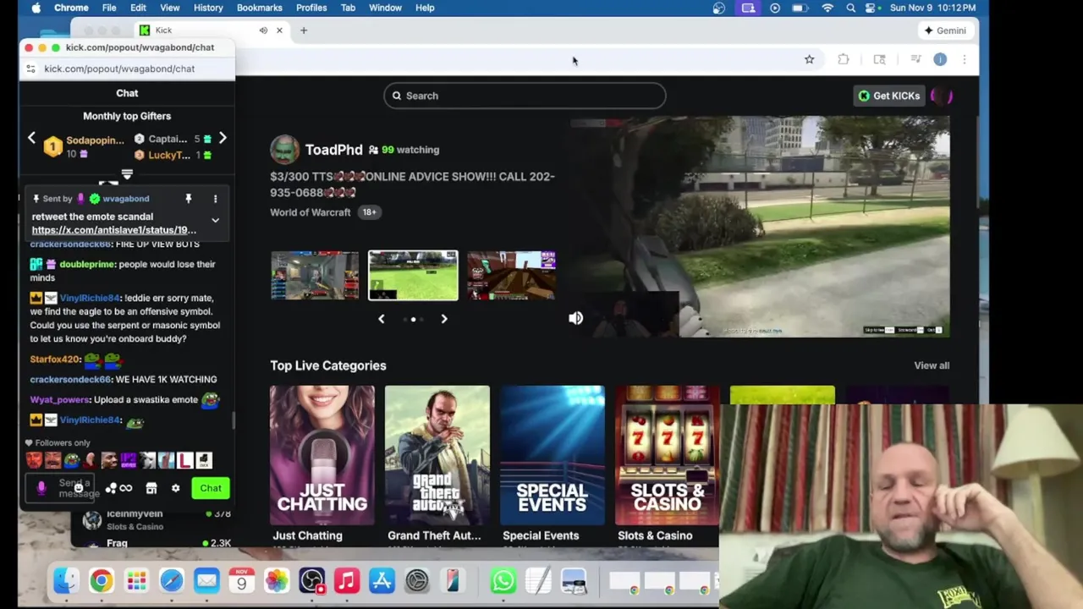Select the red letter L quick emote
The image size is (1083, 609).
click(x=185, y=460)
